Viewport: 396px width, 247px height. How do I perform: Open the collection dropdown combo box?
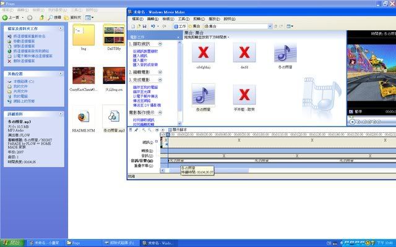tap(247, 26)
